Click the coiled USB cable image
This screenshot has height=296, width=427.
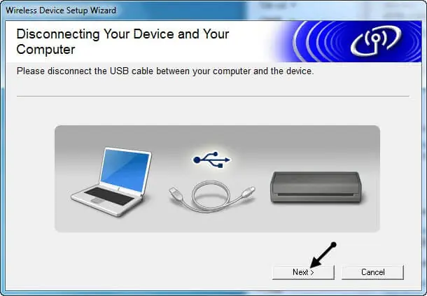(x=212, y=196)
